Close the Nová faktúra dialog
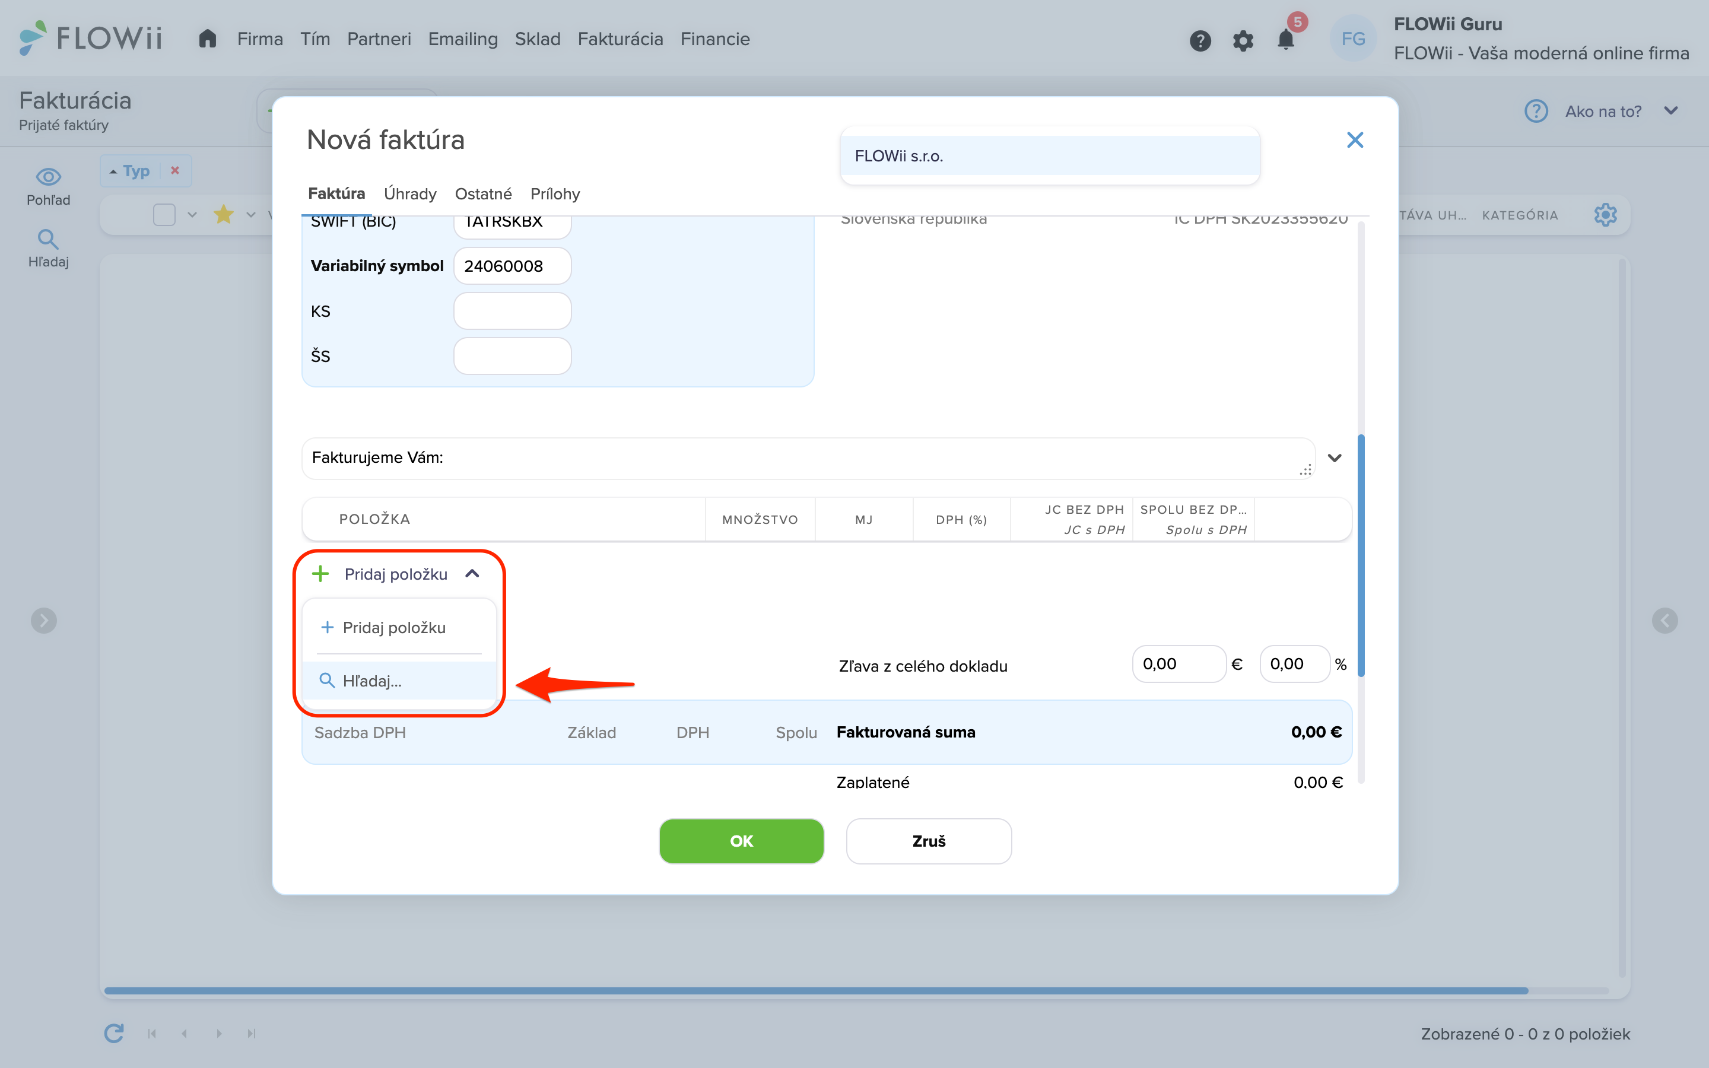 1355,140
